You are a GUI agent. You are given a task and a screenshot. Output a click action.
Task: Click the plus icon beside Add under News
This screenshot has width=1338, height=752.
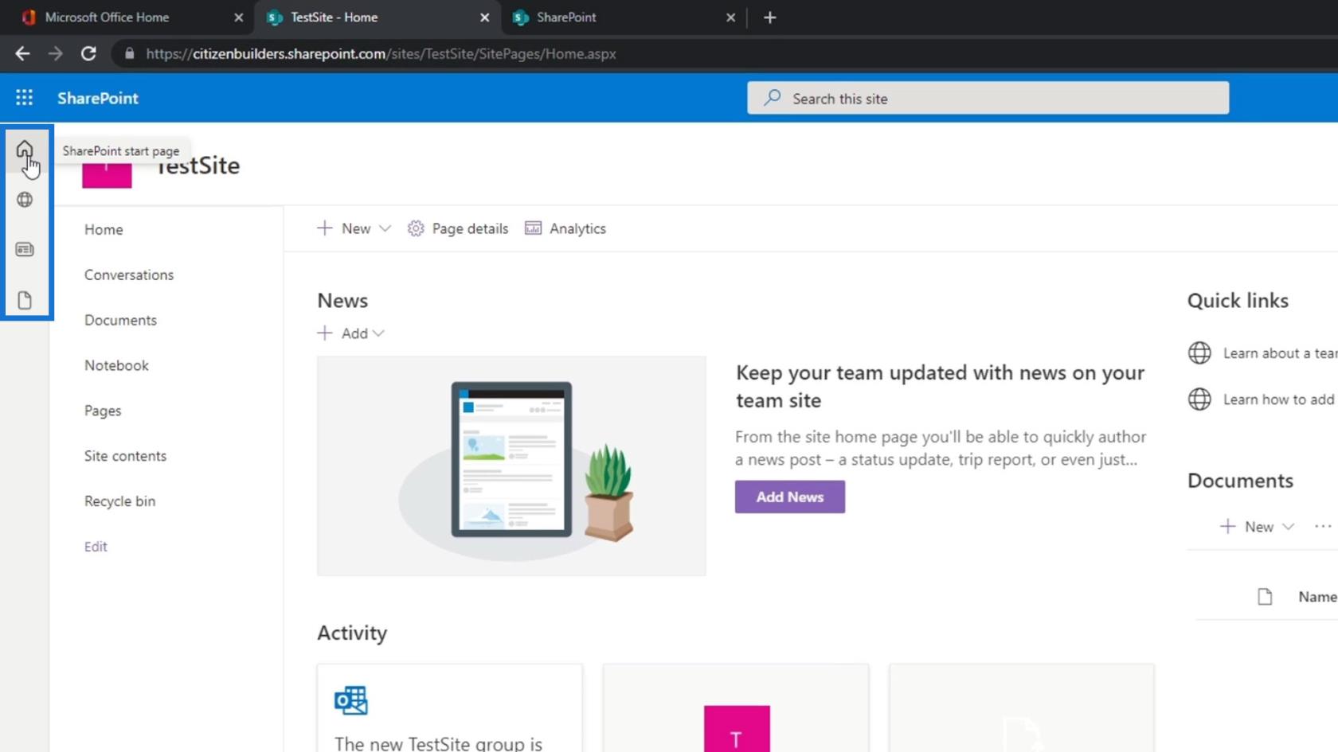(325, 333)
